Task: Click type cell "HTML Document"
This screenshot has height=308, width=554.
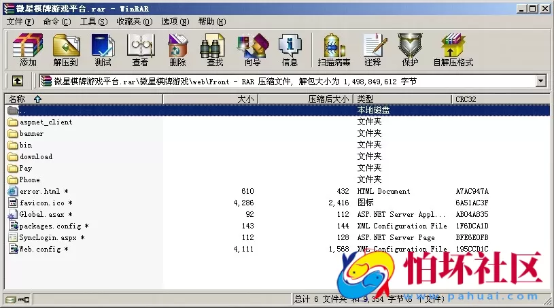Action: pyautogui.click(x=383, y=192)
